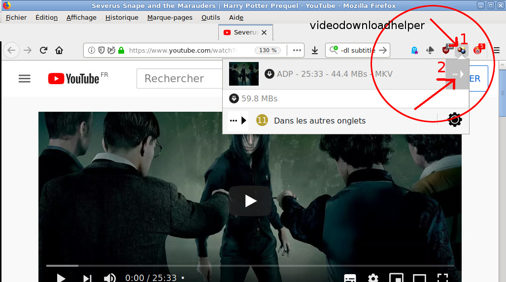Switch to miniplayer mode
This screenshot has height=282, width=506.
[x=396, y=278]
